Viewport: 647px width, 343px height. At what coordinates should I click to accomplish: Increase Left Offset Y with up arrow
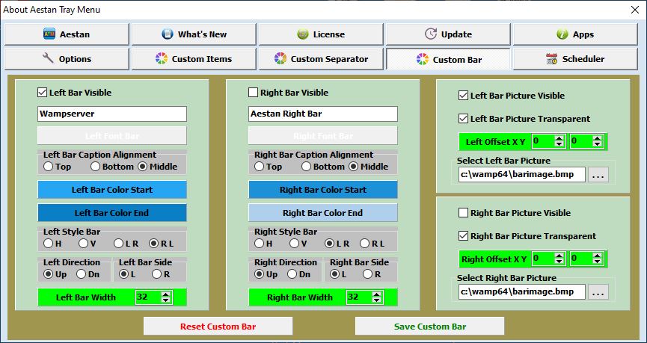click(x=598, y=139)
